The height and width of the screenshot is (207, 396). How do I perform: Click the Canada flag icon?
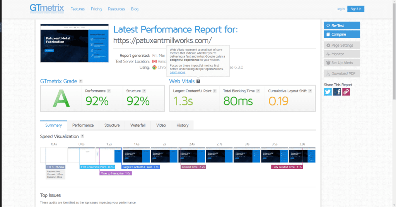(154, 61)
